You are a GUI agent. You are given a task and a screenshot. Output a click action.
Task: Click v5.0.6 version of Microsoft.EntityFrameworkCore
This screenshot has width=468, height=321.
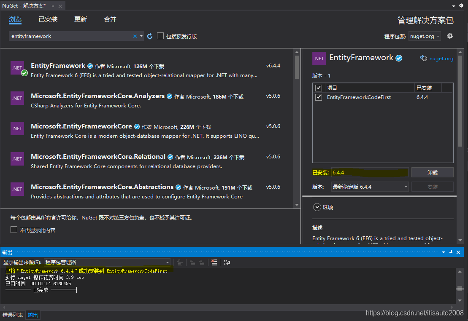(273, 126)
